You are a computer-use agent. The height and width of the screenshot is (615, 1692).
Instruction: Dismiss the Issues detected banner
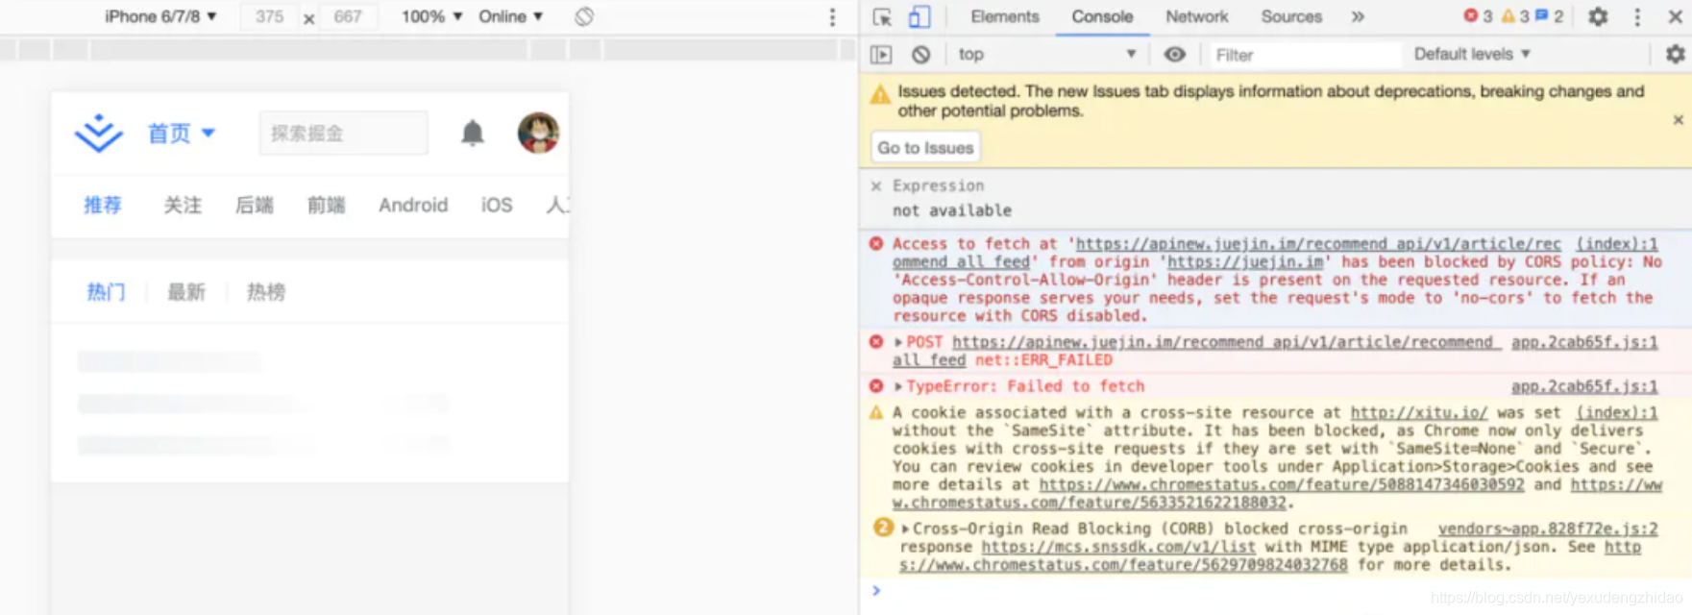coord(1678,120)
